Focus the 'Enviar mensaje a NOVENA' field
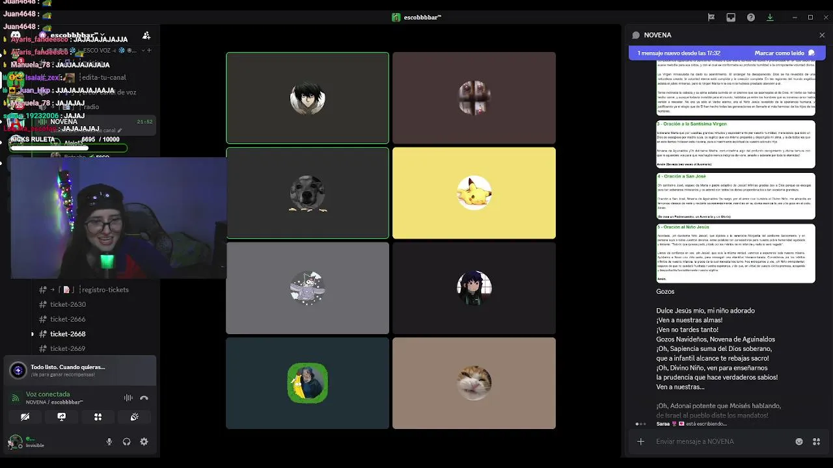The image size is (833, 468). [x=722, y=441]
